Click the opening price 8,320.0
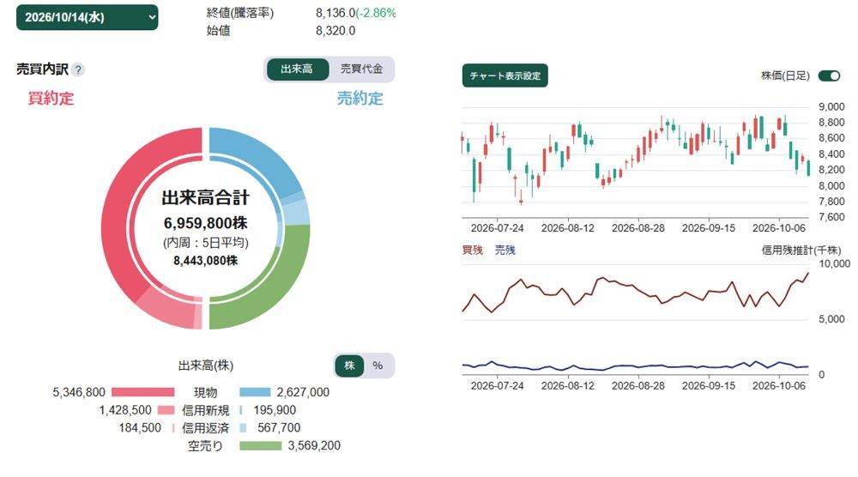Image resolution: width=858 pixels, height=477 pixels. [x=335, y=31]
